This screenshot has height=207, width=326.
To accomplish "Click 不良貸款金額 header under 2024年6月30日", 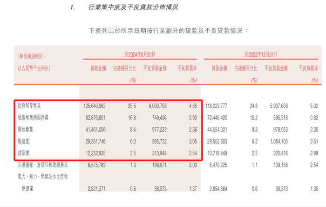I will 155,68.
